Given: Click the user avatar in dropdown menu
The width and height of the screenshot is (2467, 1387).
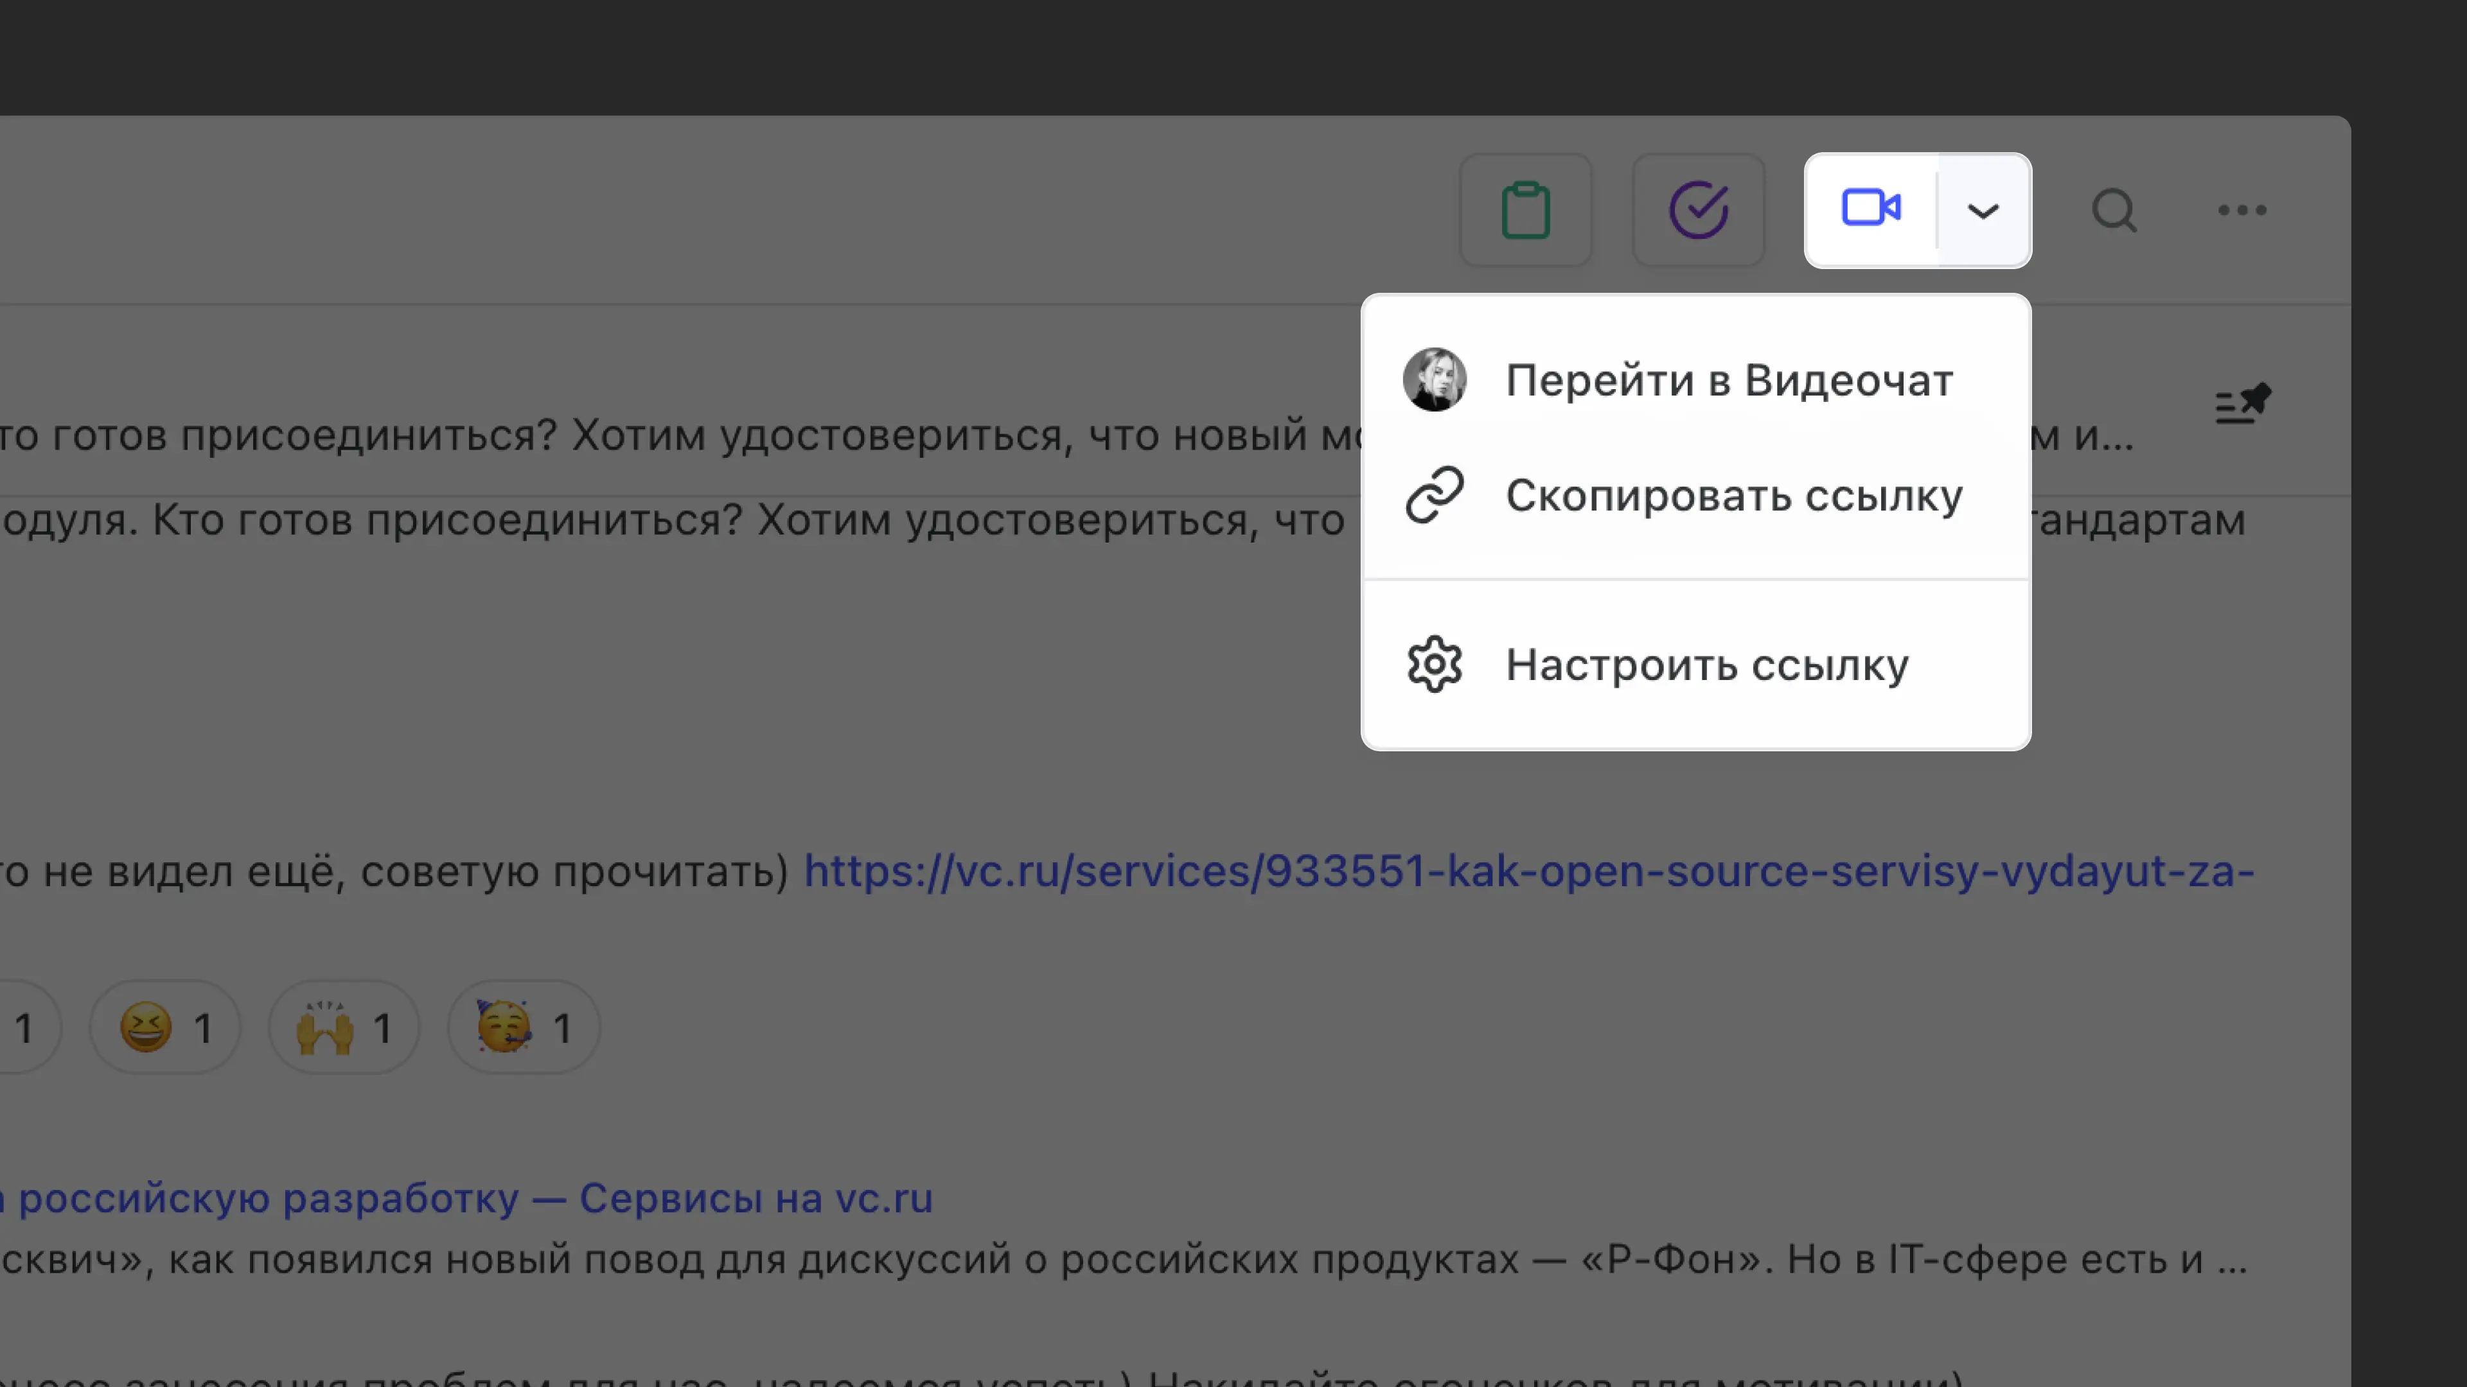Looking at the screenshot, I should [1434, 379].
